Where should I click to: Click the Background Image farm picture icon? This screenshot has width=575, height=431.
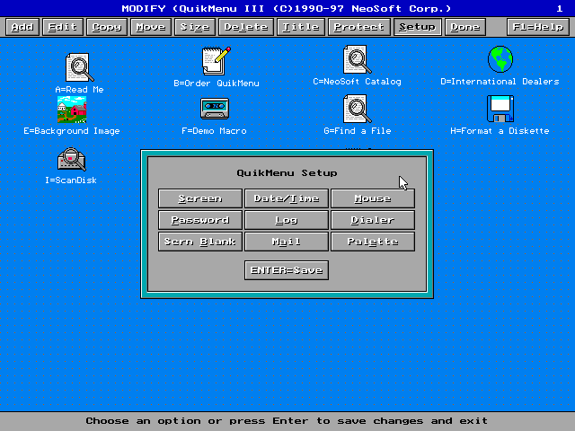click(72, 110)
